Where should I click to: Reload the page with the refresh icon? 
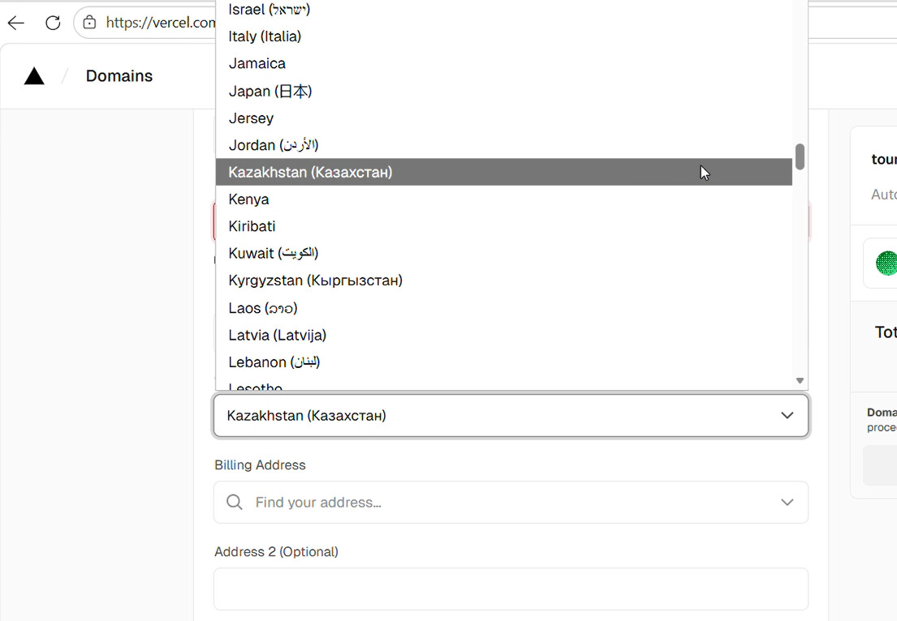[x=53, y=23]
